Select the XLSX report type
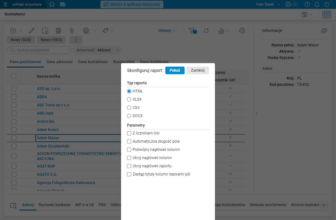Screen dimensions: 336x220 click(129, 99)
